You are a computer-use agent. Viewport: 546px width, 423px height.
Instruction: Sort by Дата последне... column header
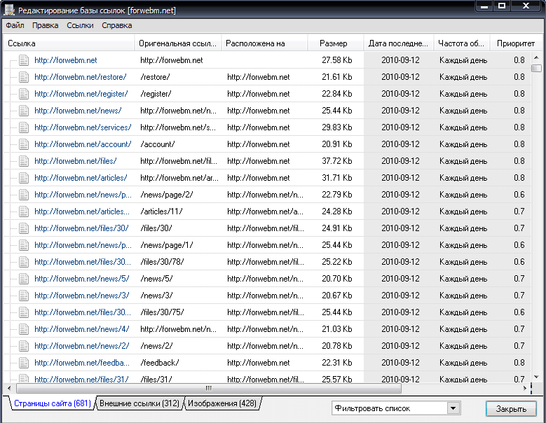(x=399, y=43)
